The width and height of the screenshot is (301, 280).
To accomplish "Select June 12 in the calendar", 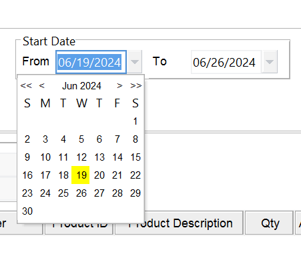I will [81, 157].
